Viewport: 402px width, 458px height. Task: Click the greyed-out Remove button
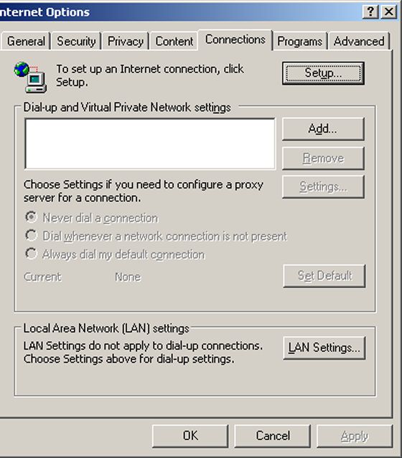[x=323, y=158]
